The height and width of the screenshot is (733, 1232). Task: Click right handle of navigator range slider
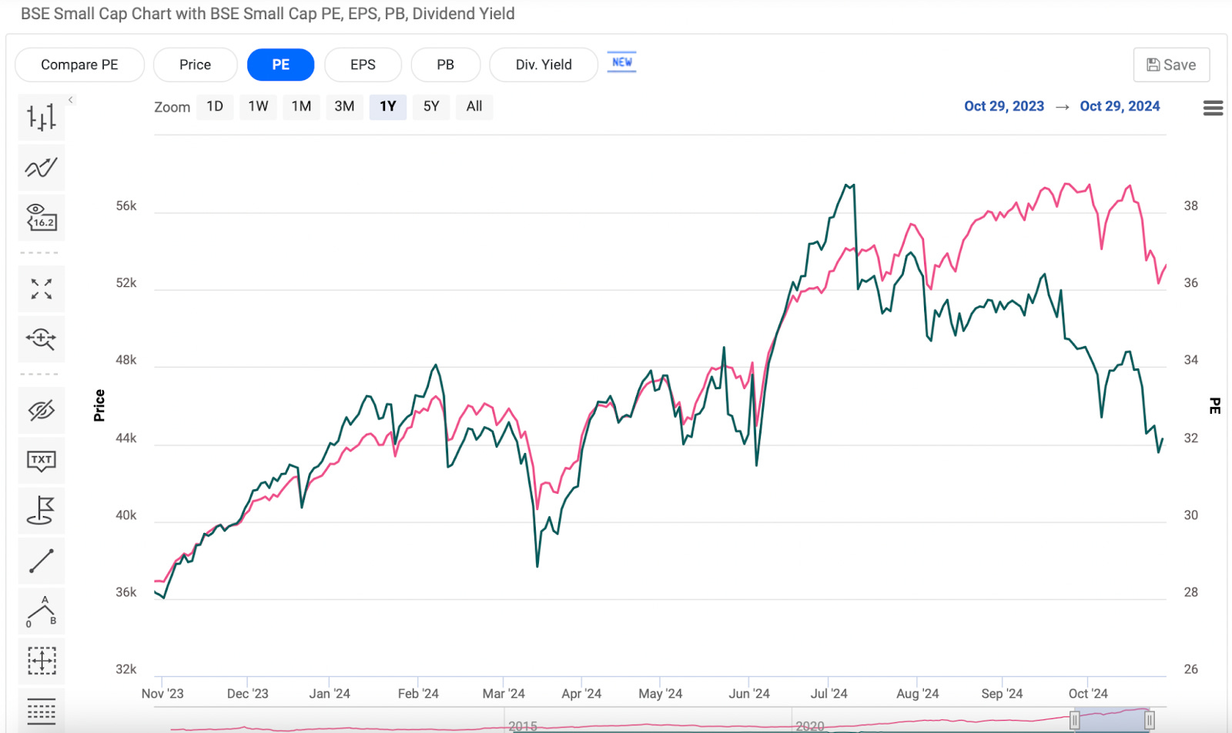(x=1149, y=721)
